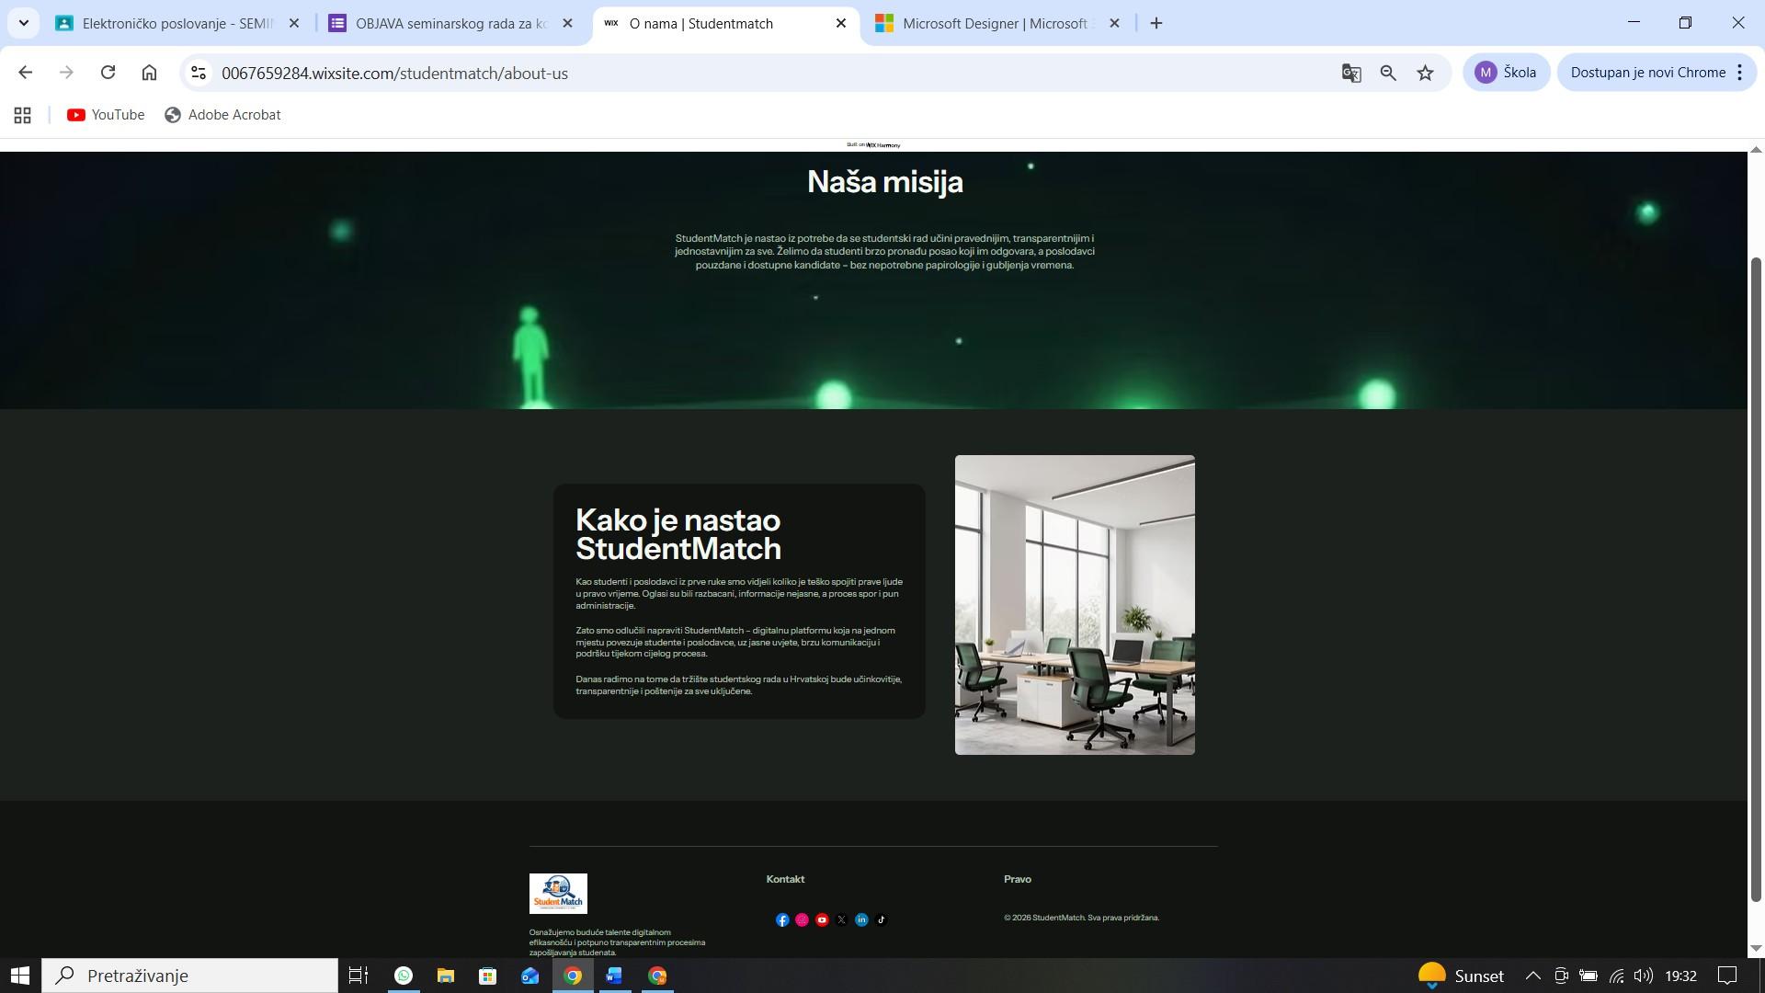Open the Instagram footer icon
Screen dimensions: 1765x993
(x=802, y=919)
